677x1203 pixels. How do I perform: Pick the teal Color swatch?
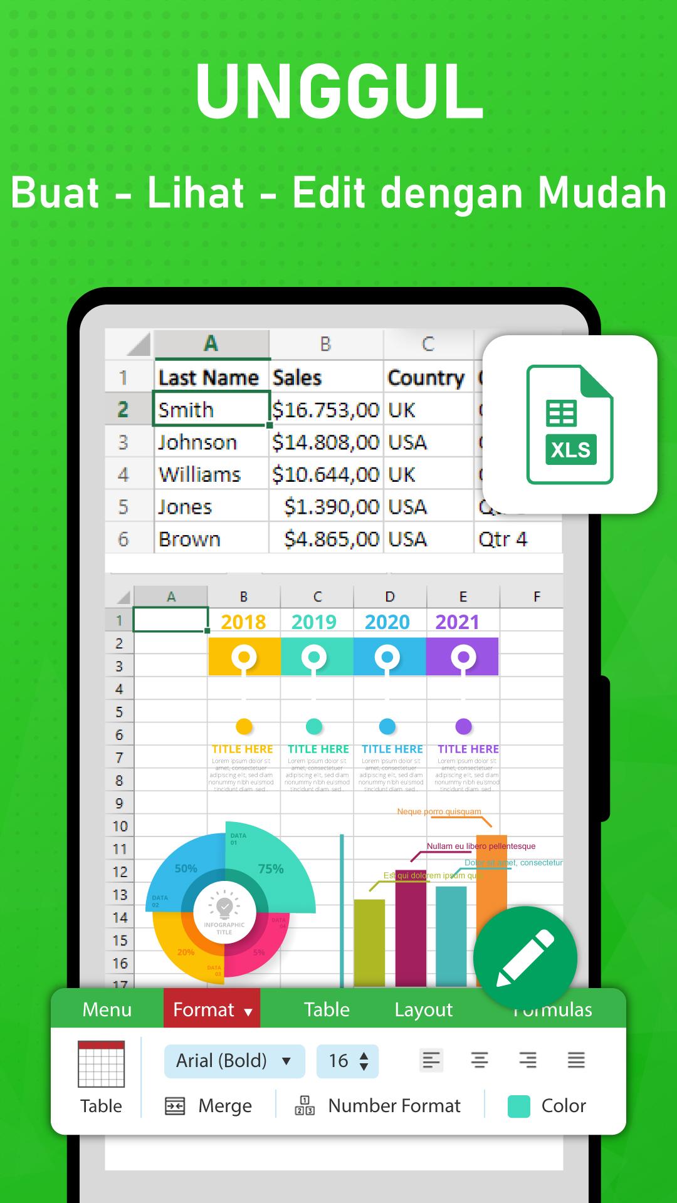pos(518,1107)
